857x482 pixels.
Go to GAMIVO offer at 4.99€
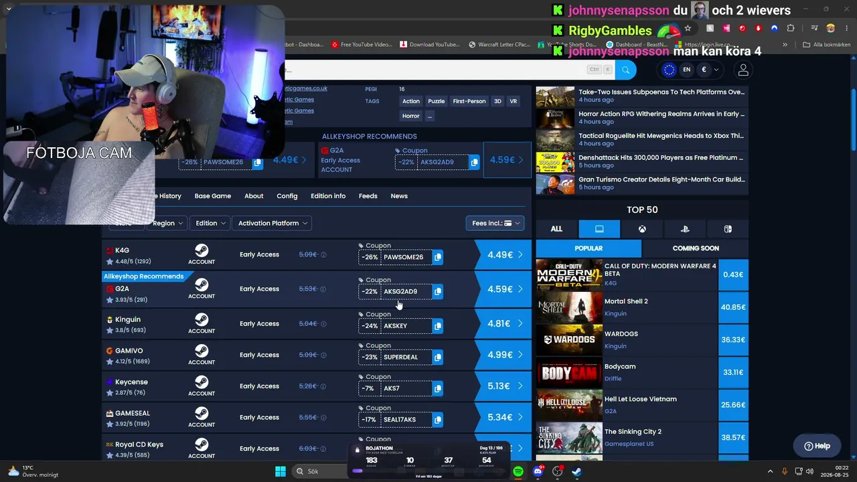tap(503, 355)
